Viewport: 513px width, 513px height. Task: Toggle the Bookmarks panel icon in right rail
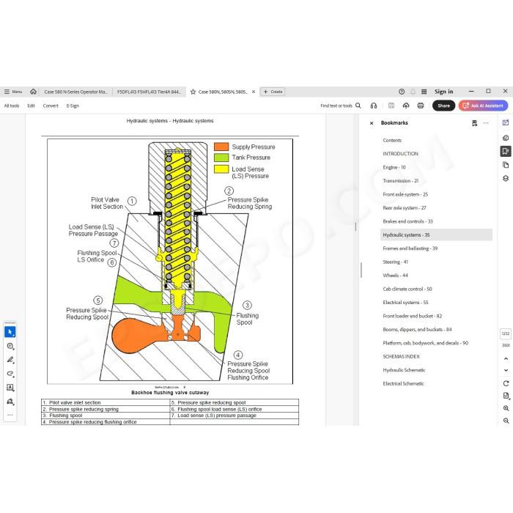(x=506, y=151)
